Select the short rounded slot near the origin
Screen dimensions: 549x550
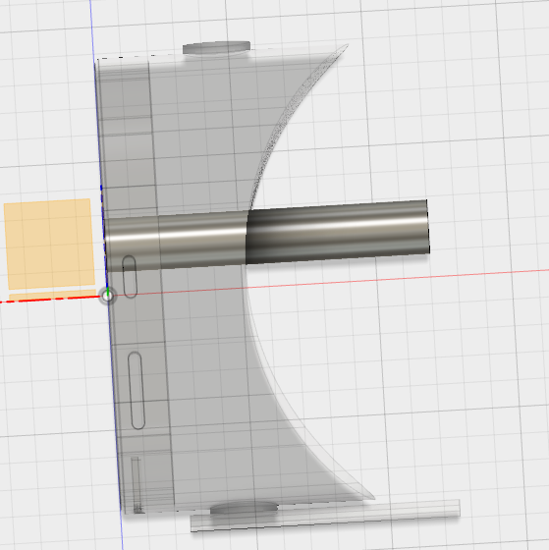pos(130,277)
